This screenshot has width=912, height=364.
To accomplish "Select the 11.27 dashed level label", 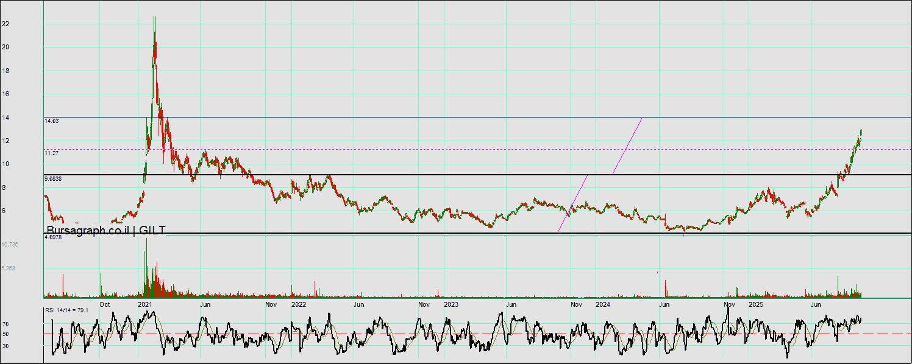I will pyautogui.click(x=51, y=153).
